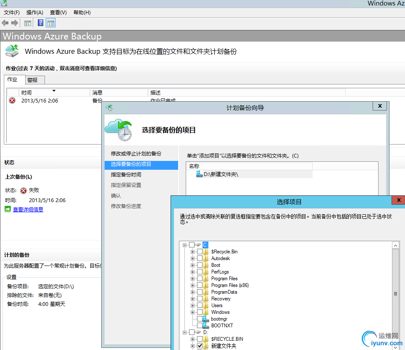
Task: Switch to the 警报 tab
Action: pos(35,80)
